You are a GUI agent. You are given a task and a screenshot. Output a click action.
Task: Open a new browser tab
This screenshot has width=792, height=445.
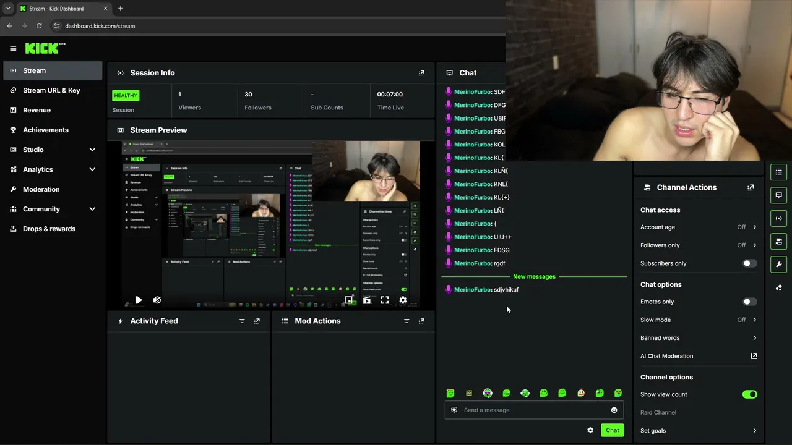click(x=120, y=9)
